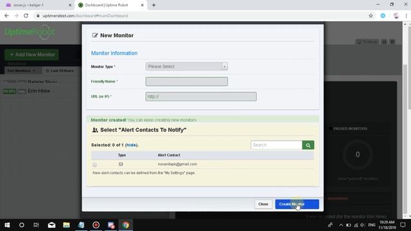
Task: Tick the novanitapk@gmail.com alert contact checkbox
Action: pyautogui.click(x=94, y=165)
